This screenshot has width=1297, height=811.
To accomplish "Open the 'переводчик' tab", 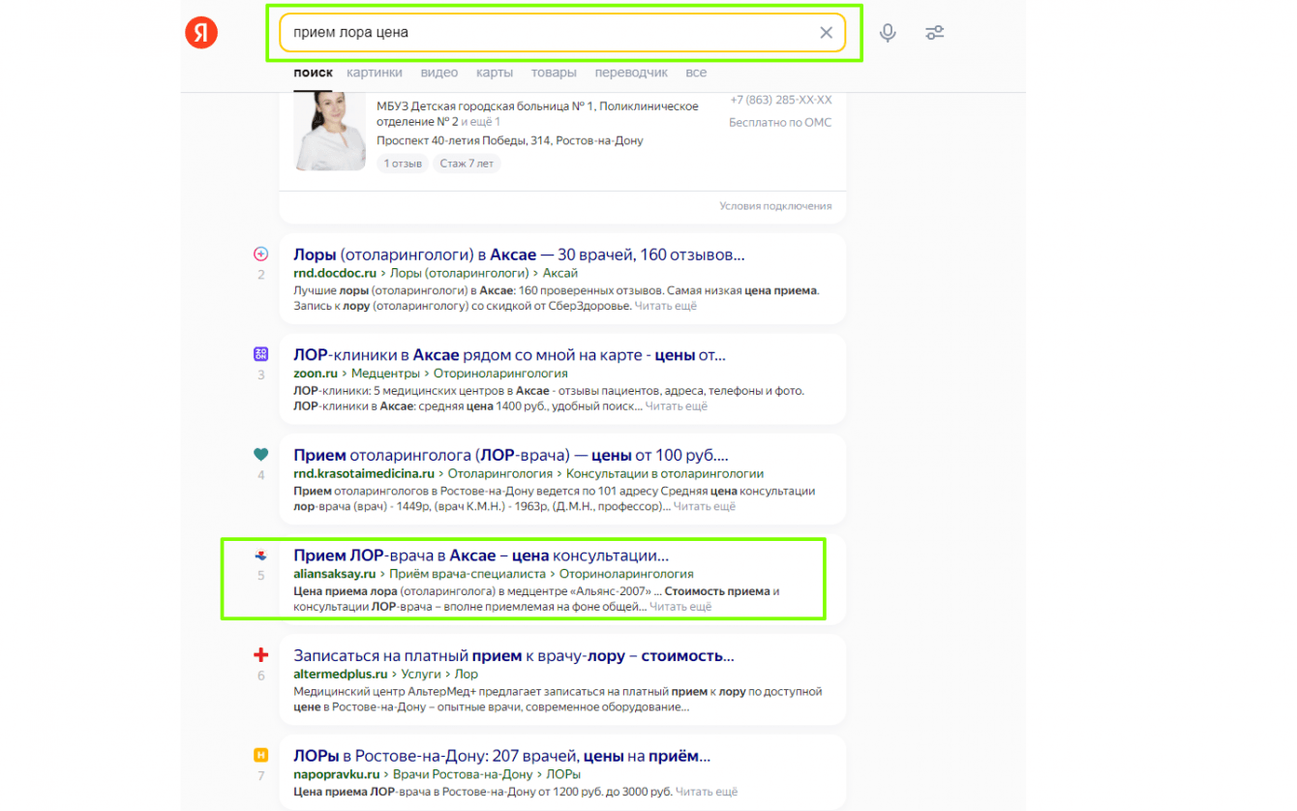I will 631,73.
